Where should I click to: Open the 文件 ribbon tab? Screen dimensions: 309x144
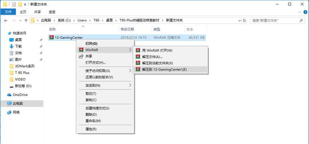(8, 12)
